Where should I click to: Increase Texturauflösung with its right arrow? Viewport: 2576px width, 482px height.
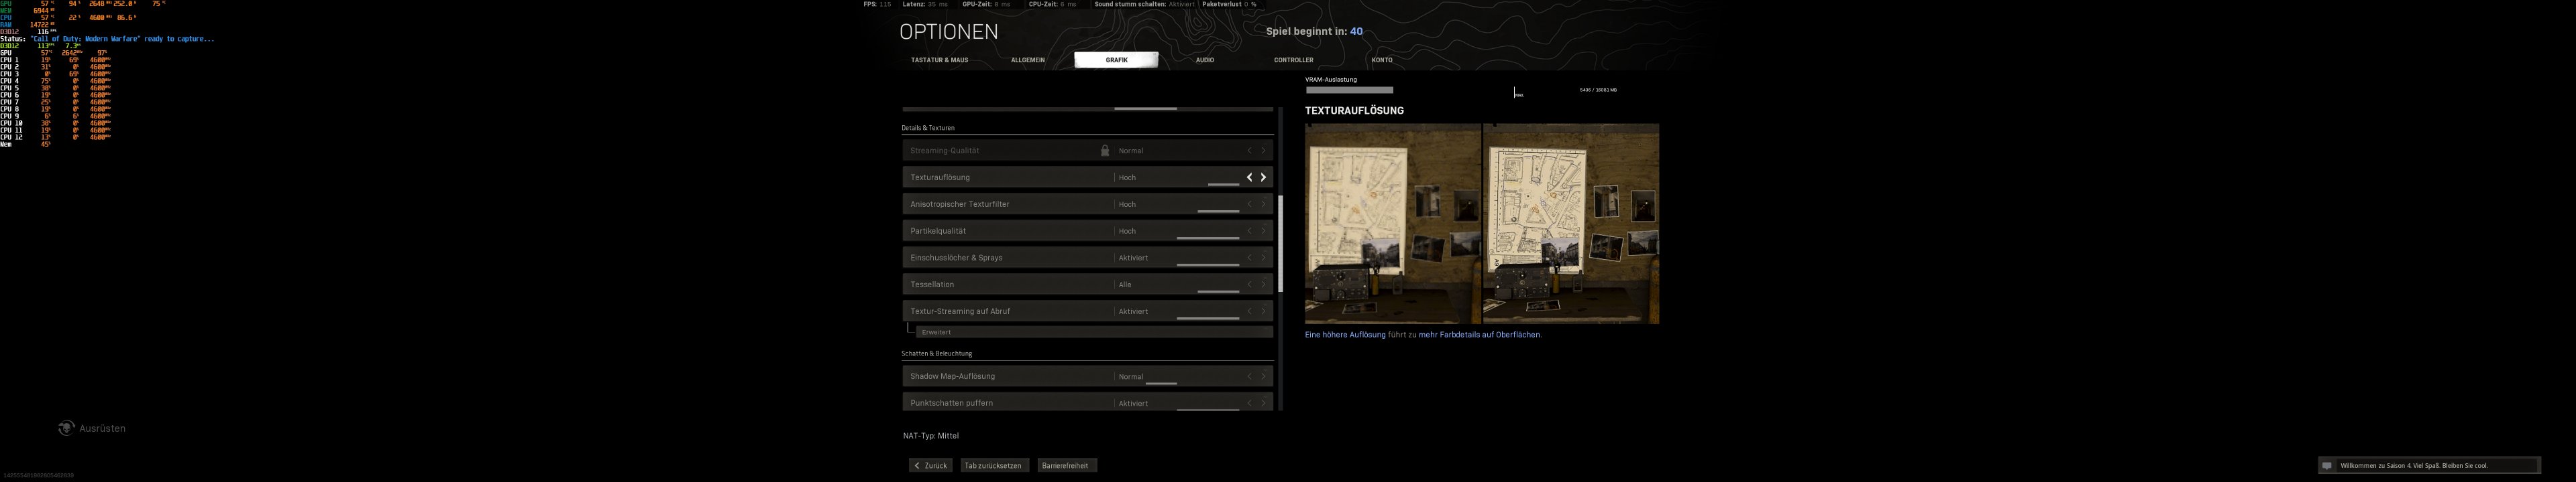[x=1264, y=177]
